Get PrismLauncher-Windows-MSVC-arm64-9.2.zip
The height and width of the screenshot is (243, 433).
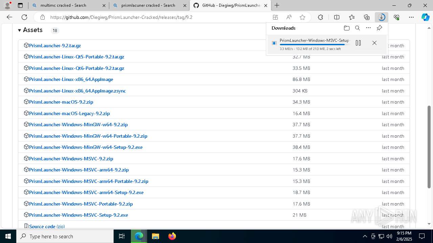[x=79, y=170]
